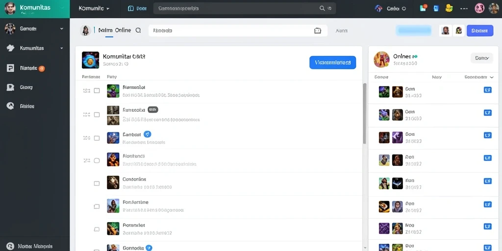The image size is (502, 251).
Task: Click the first small avatar icon beside the Soaiter button
Action: (445, 30)
